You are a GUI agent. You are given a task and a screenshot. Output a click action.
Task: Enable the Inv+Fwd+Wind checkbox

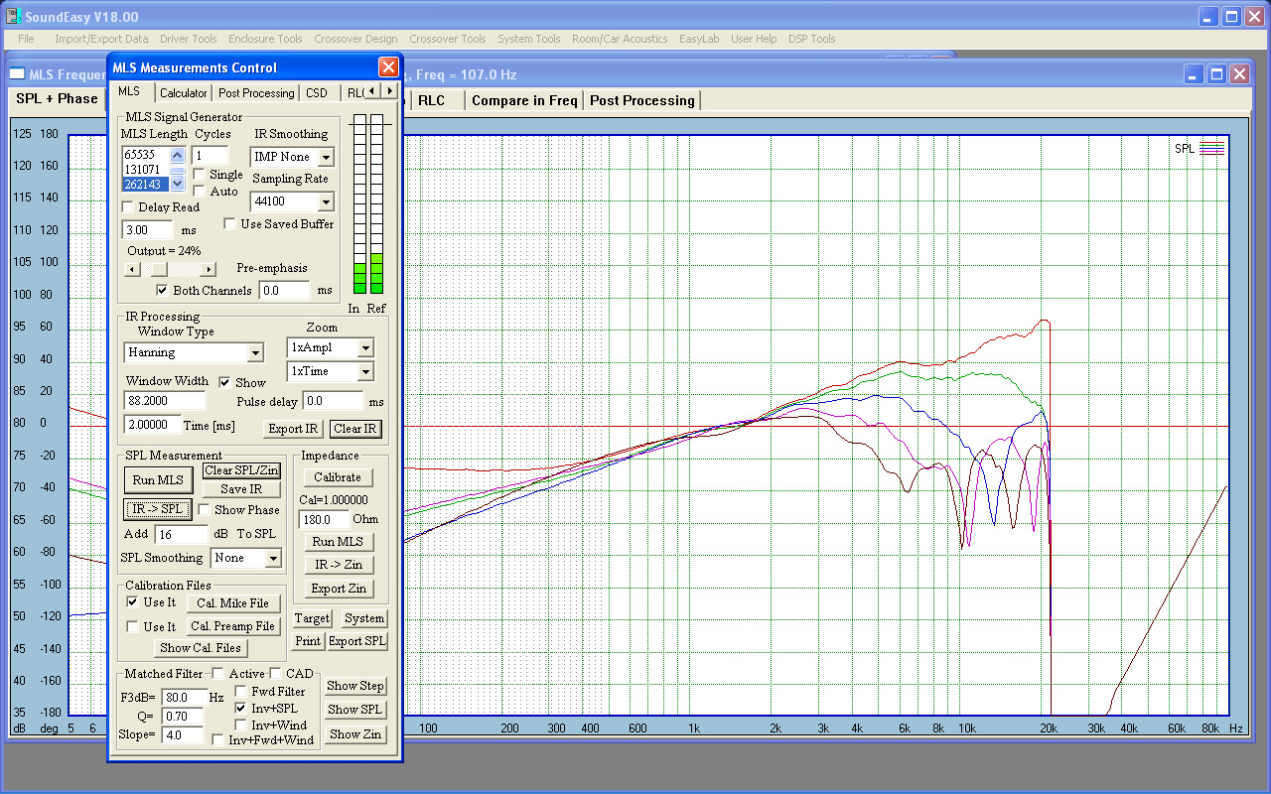tap(218, 740)
